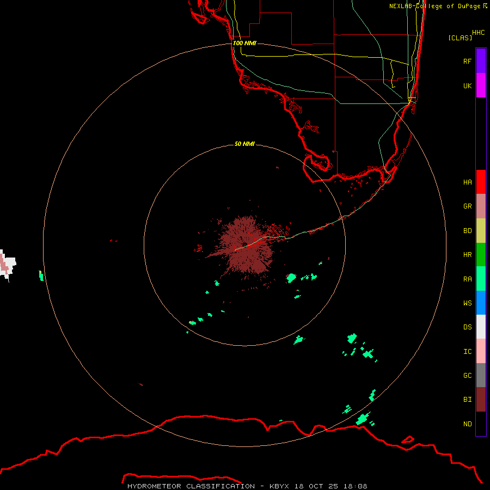Screen dimensions: 490x490
Task: Click the ND black legend swatch
Action: (481, 424)
